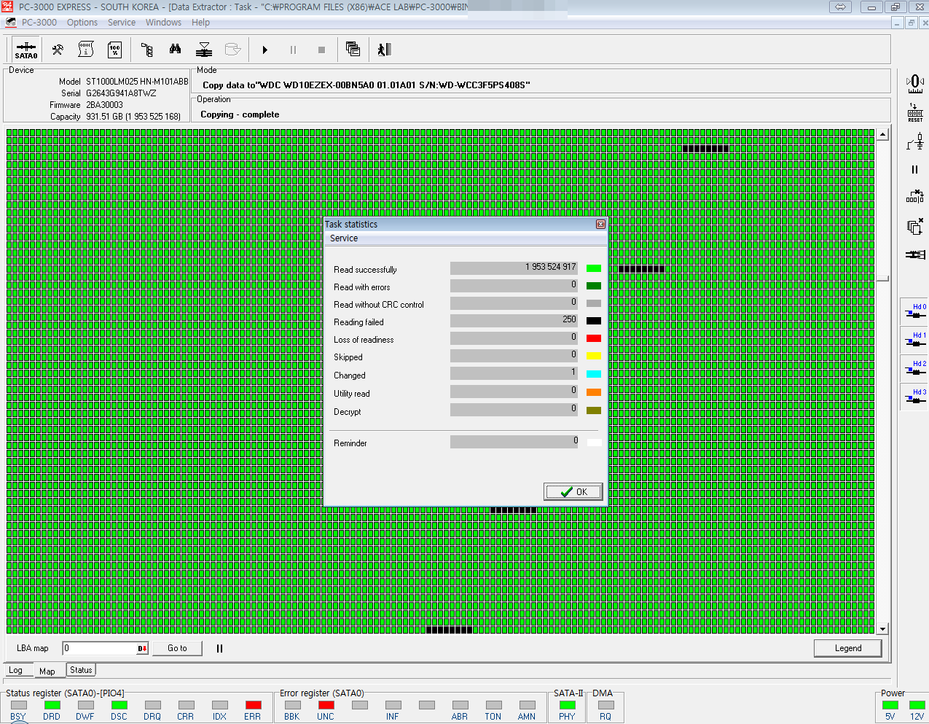Click the light green Read successfully swatch
929x724 pixels.
pos(594,268)
